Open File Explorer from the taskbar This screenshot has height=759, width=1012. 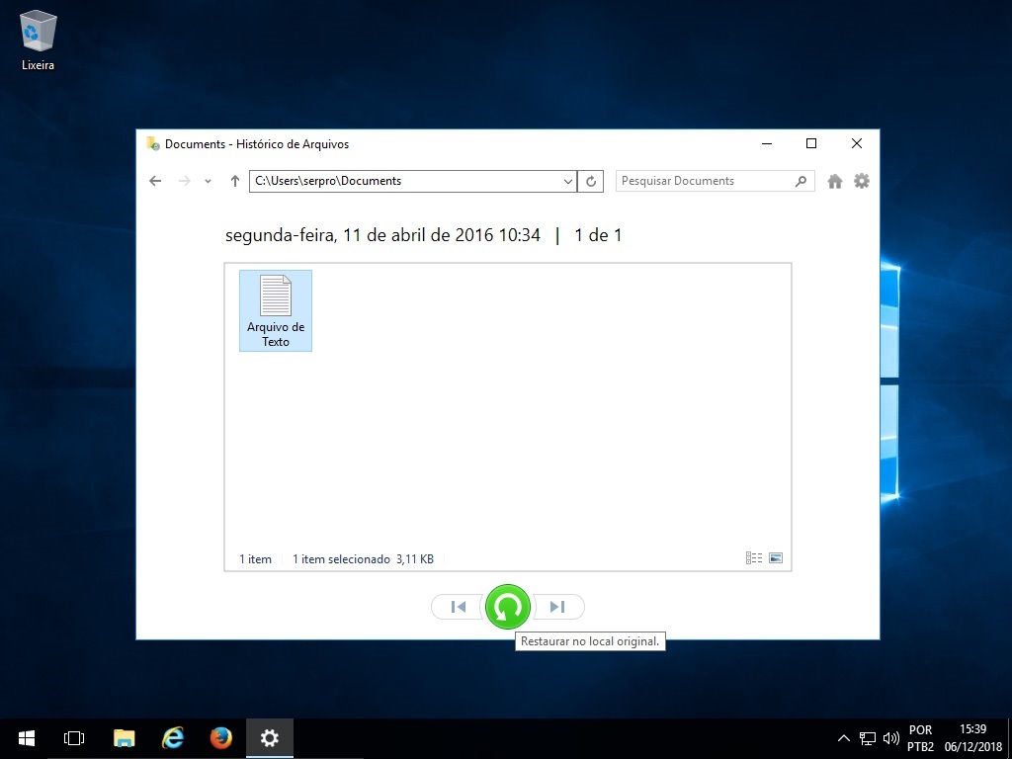[x=124, y=738]
